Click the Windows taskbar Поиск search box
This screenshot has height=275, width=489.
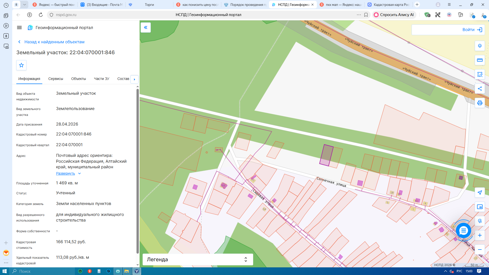point(42,271)
